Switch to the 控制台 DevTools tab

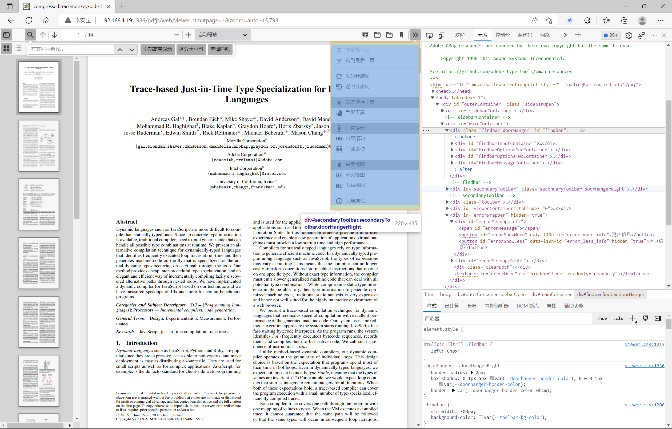502,35
